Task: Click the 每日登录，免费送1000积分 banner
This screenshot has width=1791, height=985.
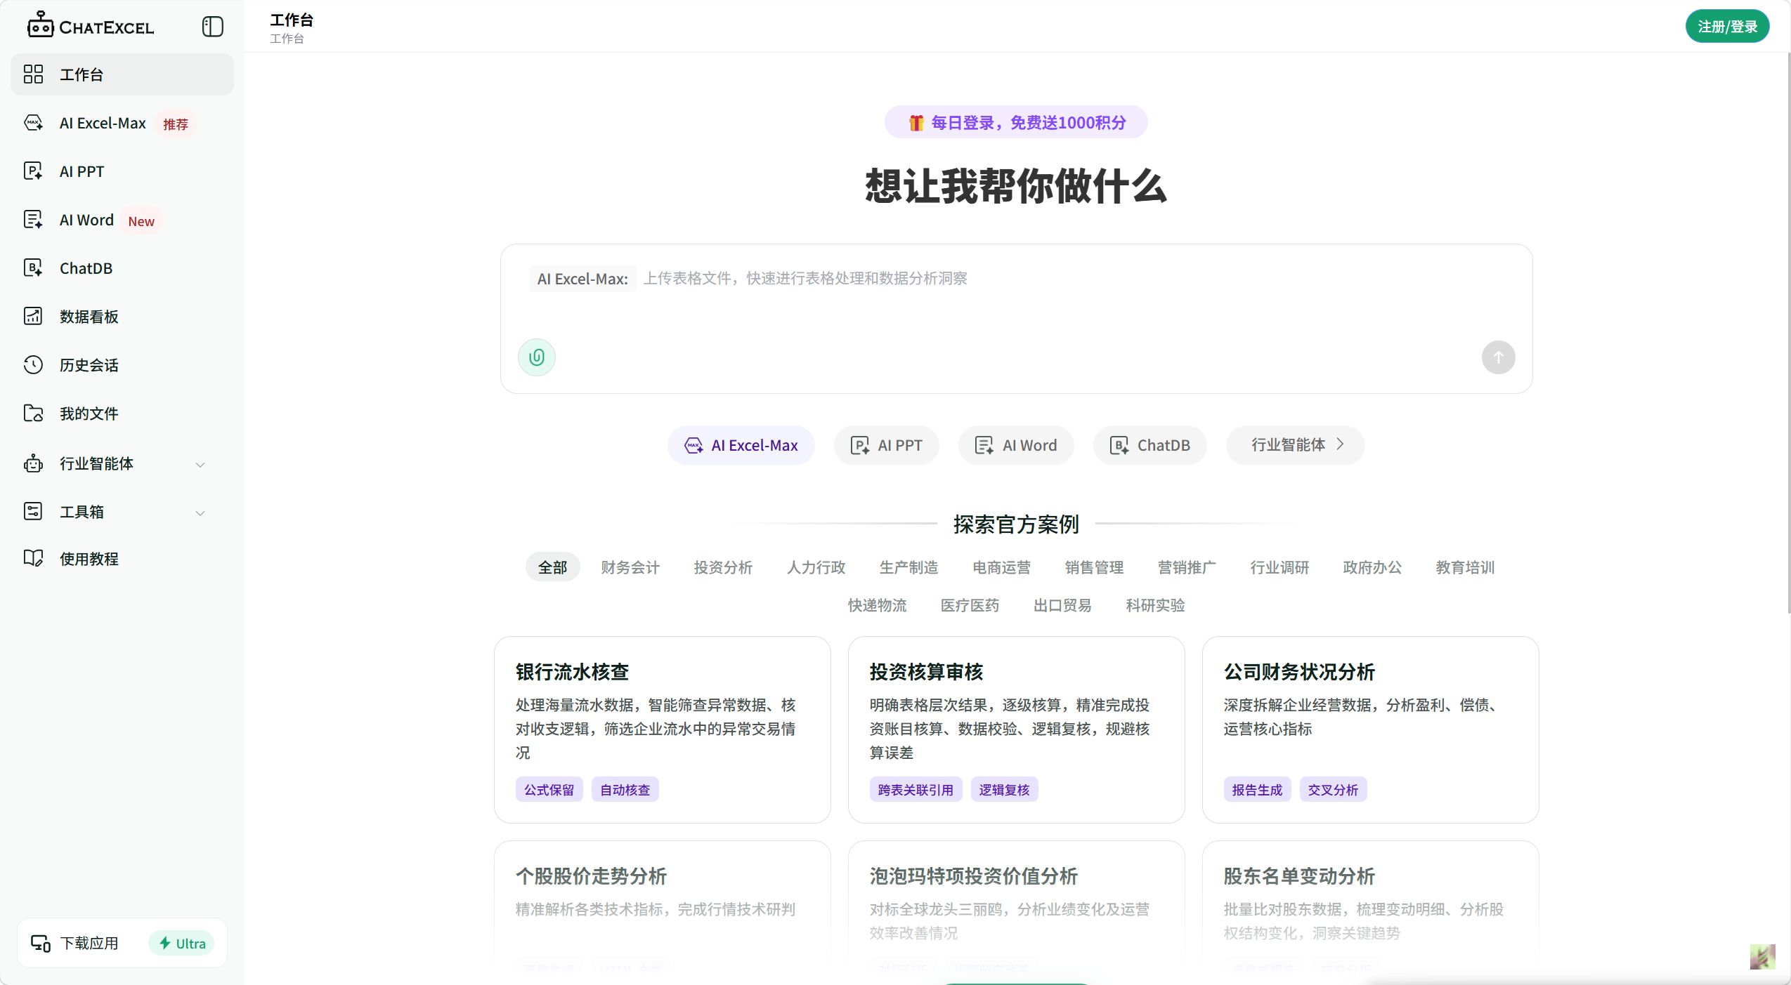Action: tap(1016, 123)
